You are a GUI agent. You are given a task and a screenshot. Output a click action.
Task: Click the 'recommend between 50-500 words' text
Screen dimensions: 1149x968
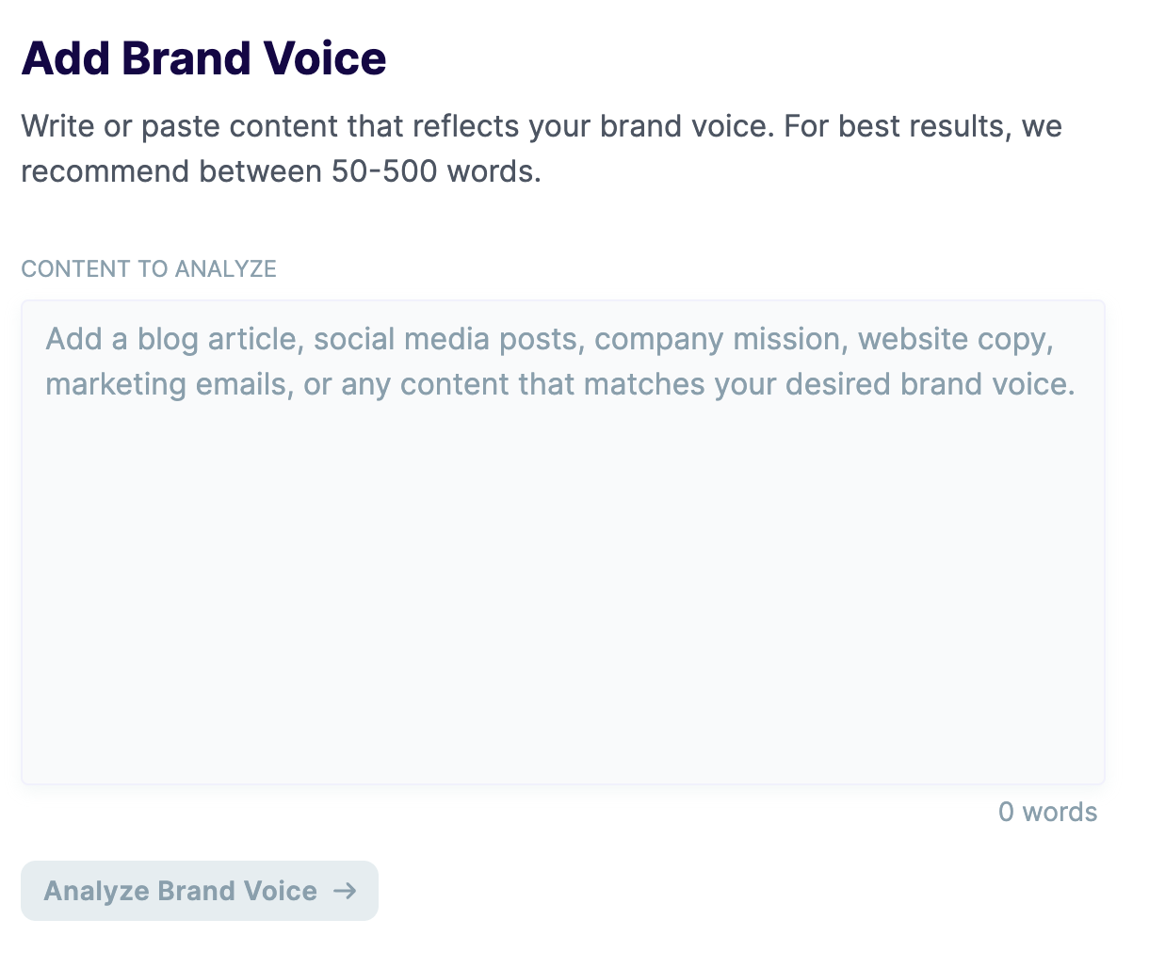tap(281, 172)
